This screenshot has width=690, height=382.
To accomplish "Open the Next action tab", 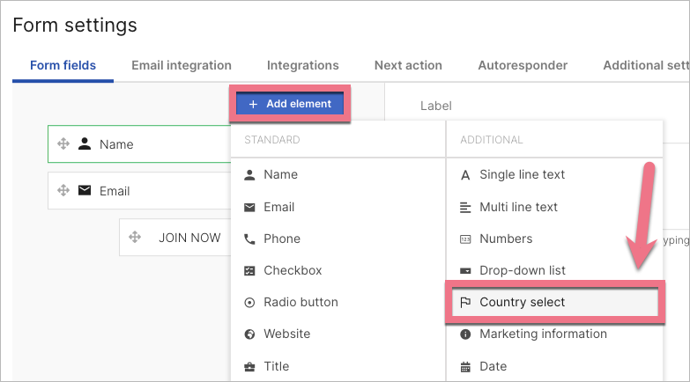I will point(408,65).
